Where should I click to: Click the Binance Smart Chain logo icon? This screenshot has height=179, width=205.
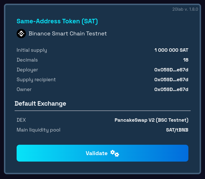tap(21, 34)
